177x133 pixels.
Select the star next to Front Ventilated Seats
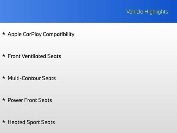(x=4, y=56)
